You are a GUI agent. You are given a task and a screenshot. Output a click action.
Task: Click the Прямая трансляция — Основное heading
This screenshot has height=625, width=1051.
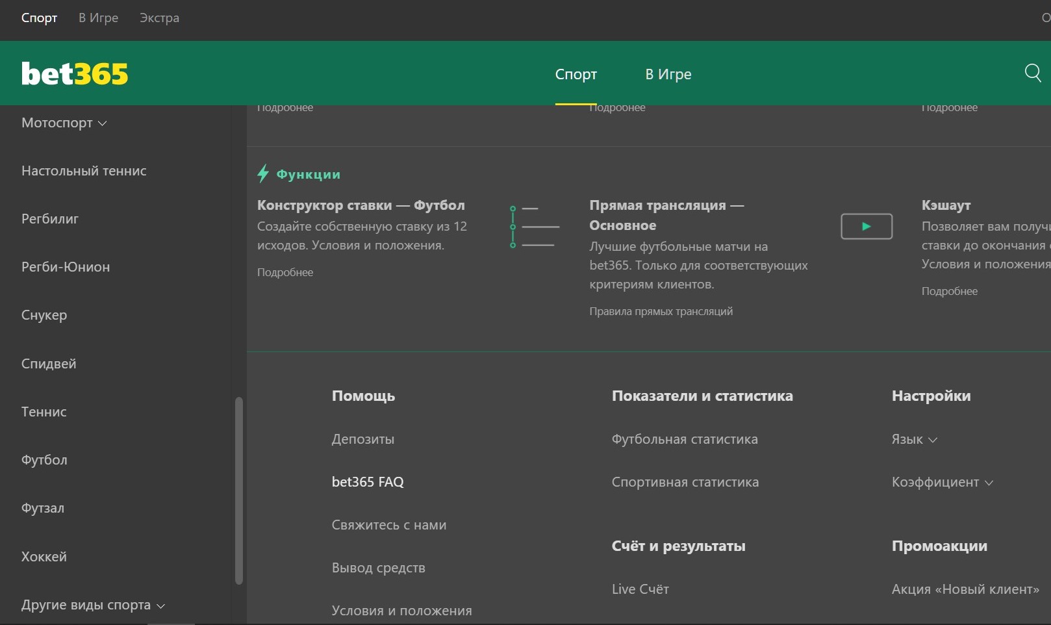coord(666,215)
